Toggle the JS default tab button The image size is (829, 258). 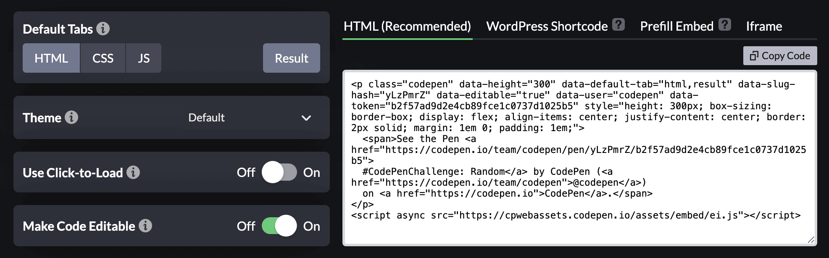tap(144, 58)
